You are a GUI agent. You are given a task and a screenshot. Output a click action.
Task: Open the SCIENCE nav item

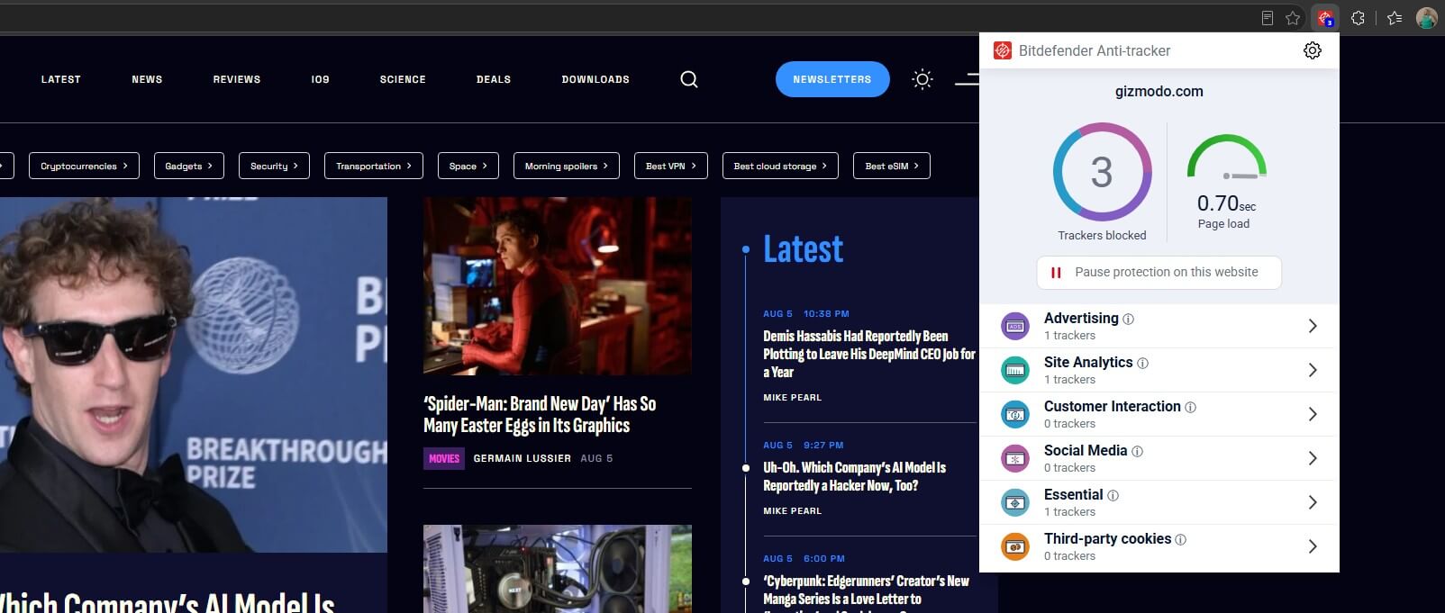point(403,79)
